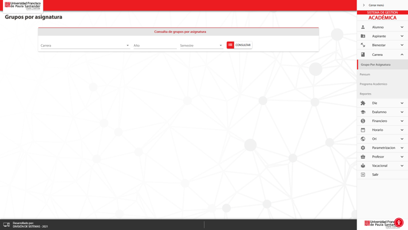The image size is (408, 230).
Task: Click the Salir exit icon
Action: tap(363, 174)
